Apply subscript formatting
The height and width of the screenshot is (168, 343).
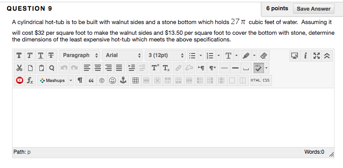click(x=166, y=68)
